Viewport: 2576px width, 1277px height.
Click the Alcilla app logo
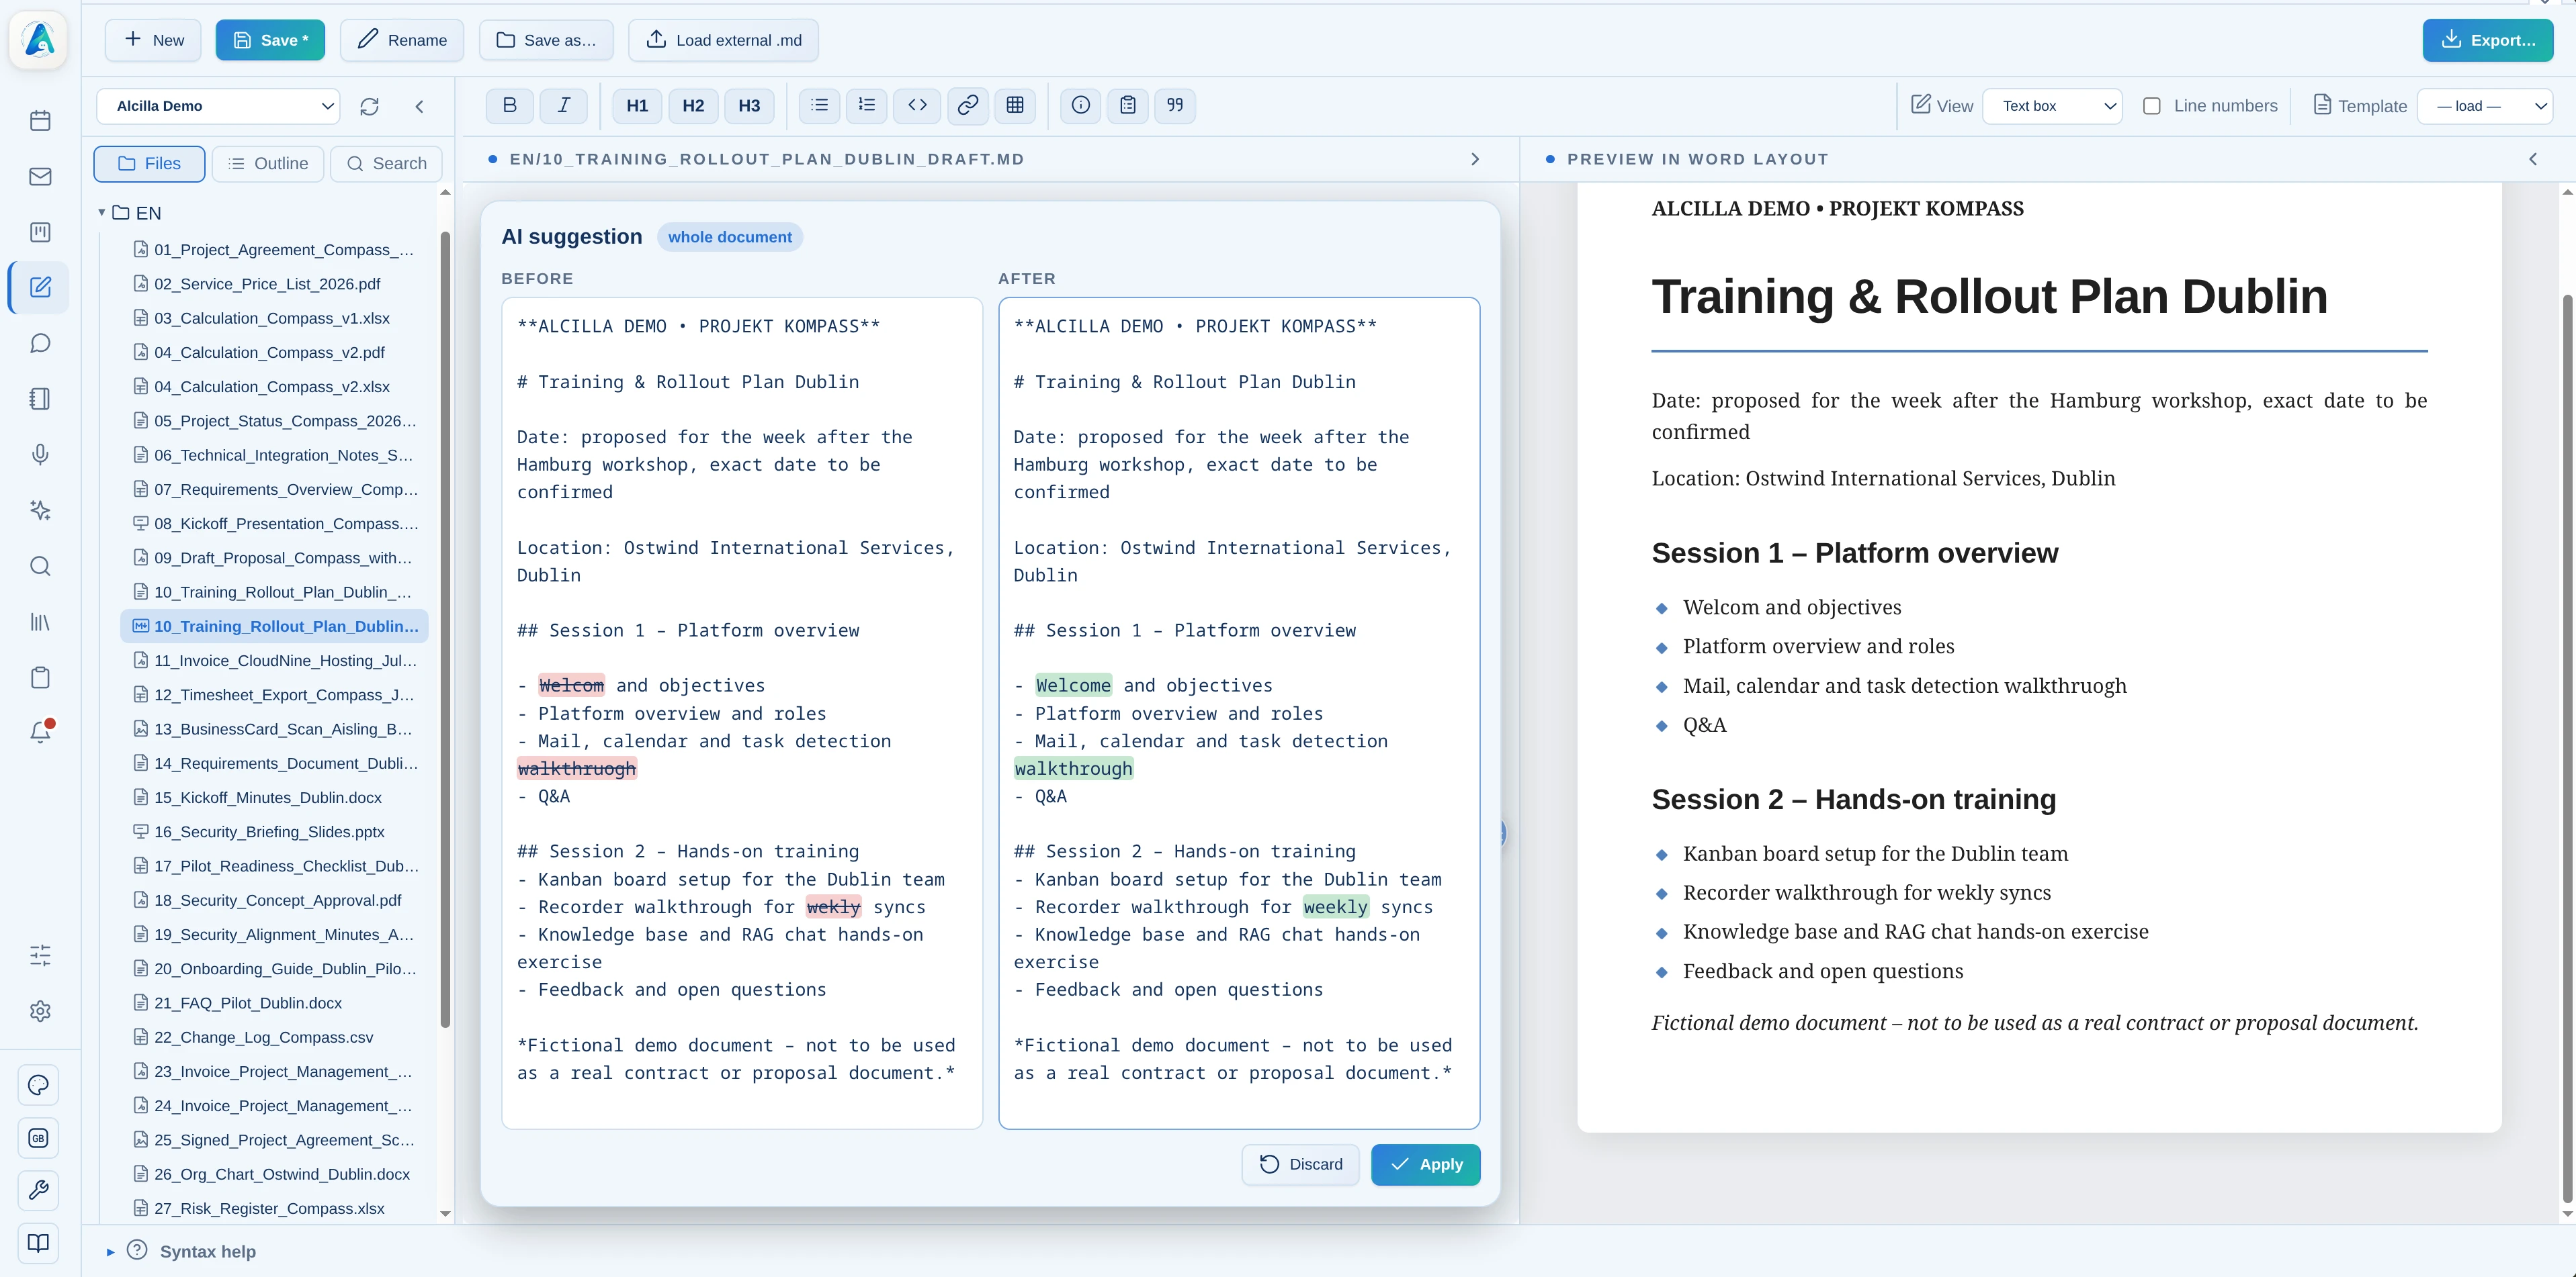pos(39,40)
